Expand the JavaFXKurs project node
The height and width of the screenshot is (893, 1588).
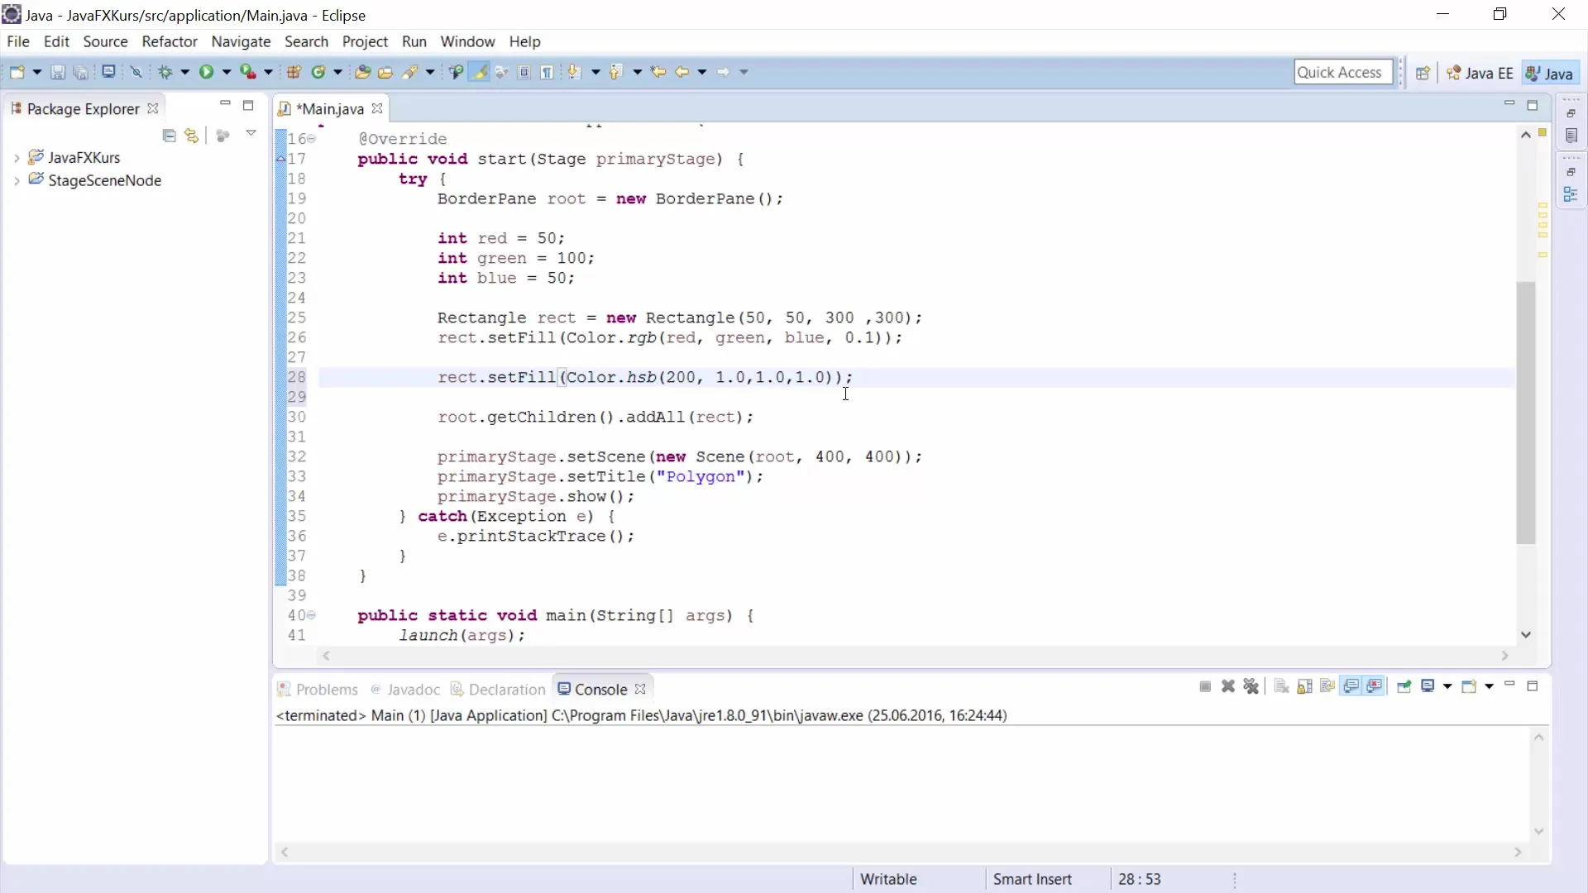[17, 157]
